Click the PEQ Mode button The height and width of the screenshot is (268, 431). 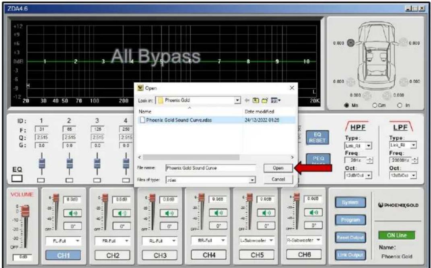coord(317,160)
